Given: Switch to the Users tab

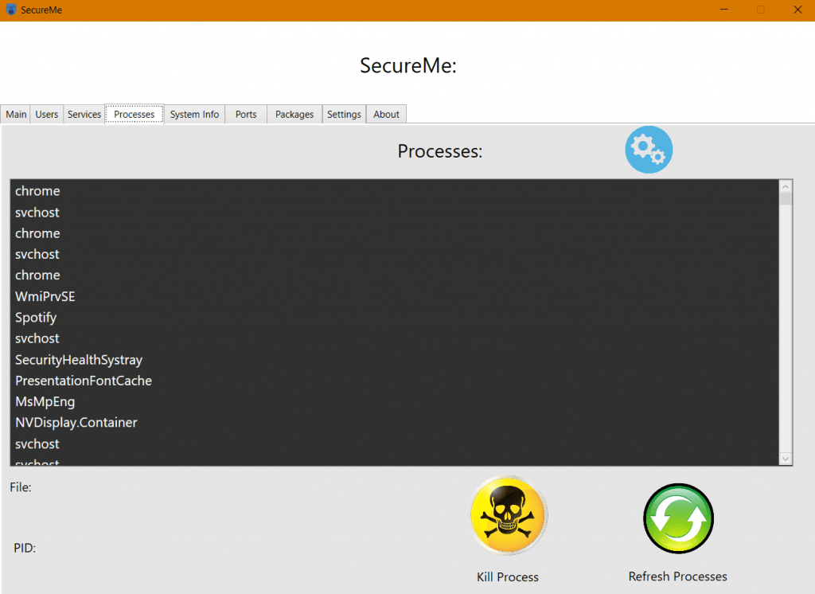Looking at the screenshot, I should tap(47, 114).
